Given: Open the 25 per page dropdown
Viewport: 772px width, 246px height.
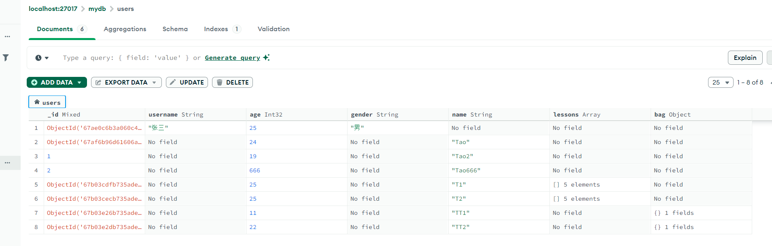Looking at the screenshot, I should (x=720, y=83).
